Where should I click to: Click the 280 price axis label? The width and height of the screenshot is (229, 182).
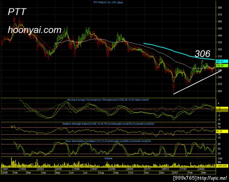pyautogui.click(x=220, y=77)
